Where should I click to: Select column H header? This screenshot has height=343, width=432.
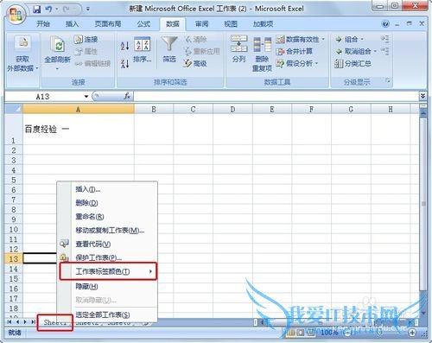(391, 109)
